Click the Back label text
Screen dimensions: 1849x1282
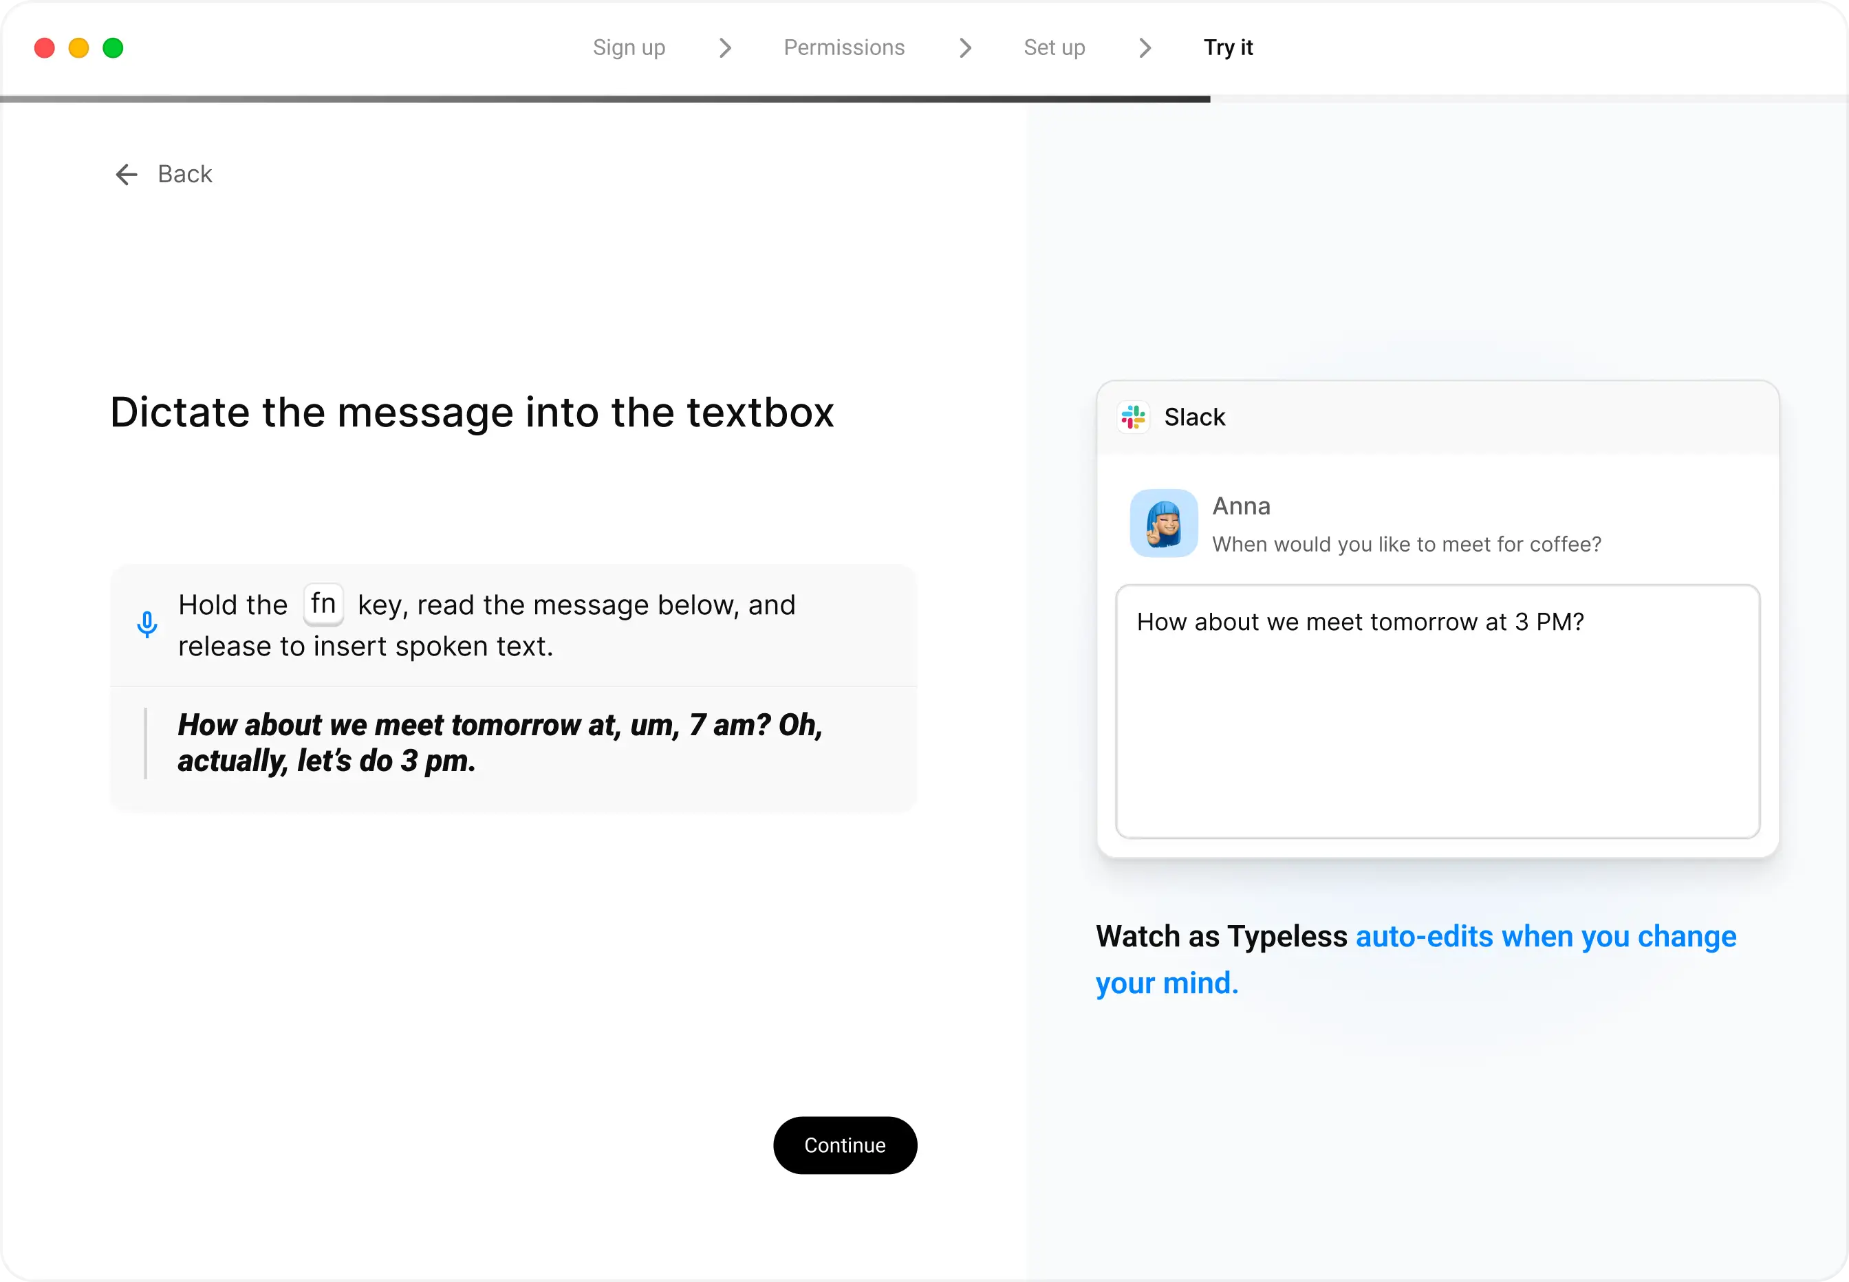(x=185, y=173)
